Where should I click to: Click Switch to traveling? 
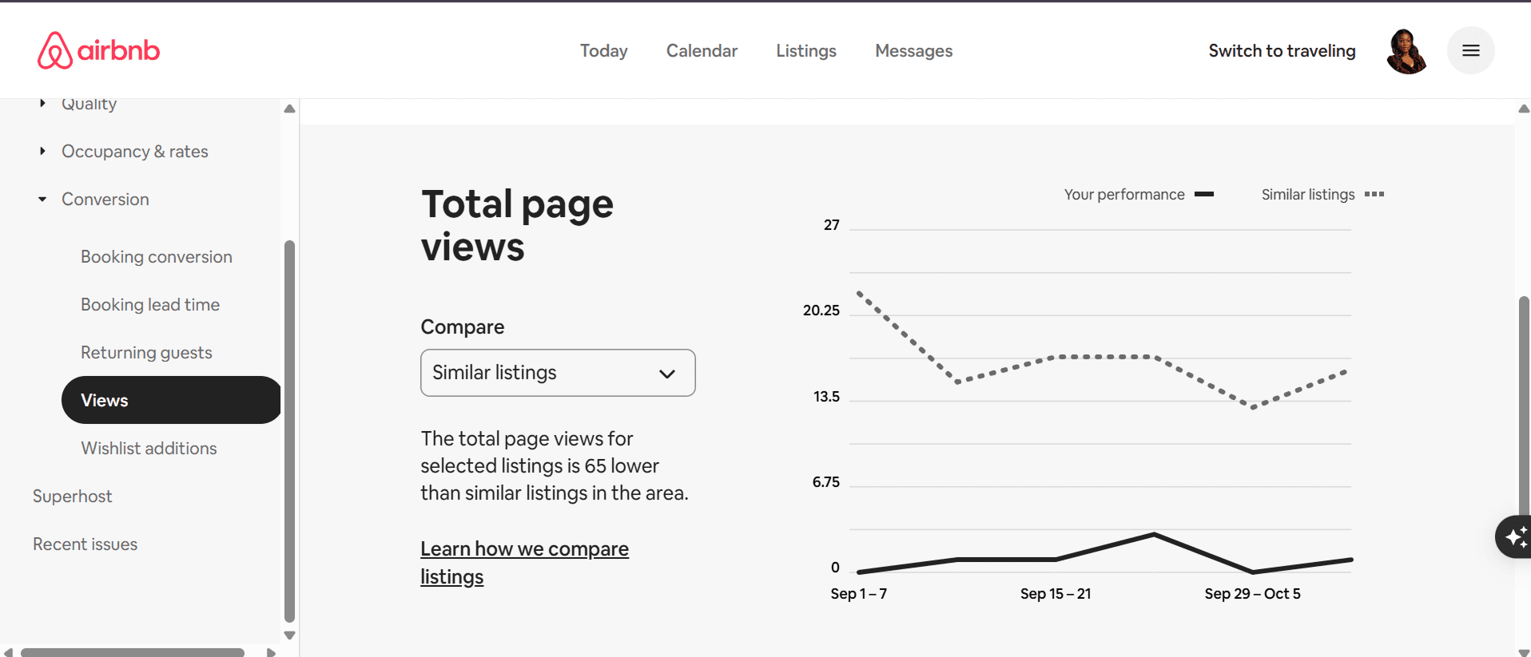click(1282, 50)
